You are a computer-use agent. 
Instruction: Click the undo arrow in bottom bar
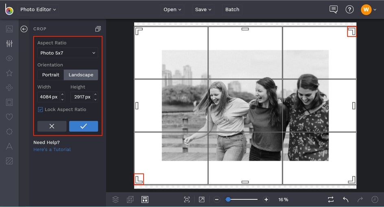pos(345,199)
